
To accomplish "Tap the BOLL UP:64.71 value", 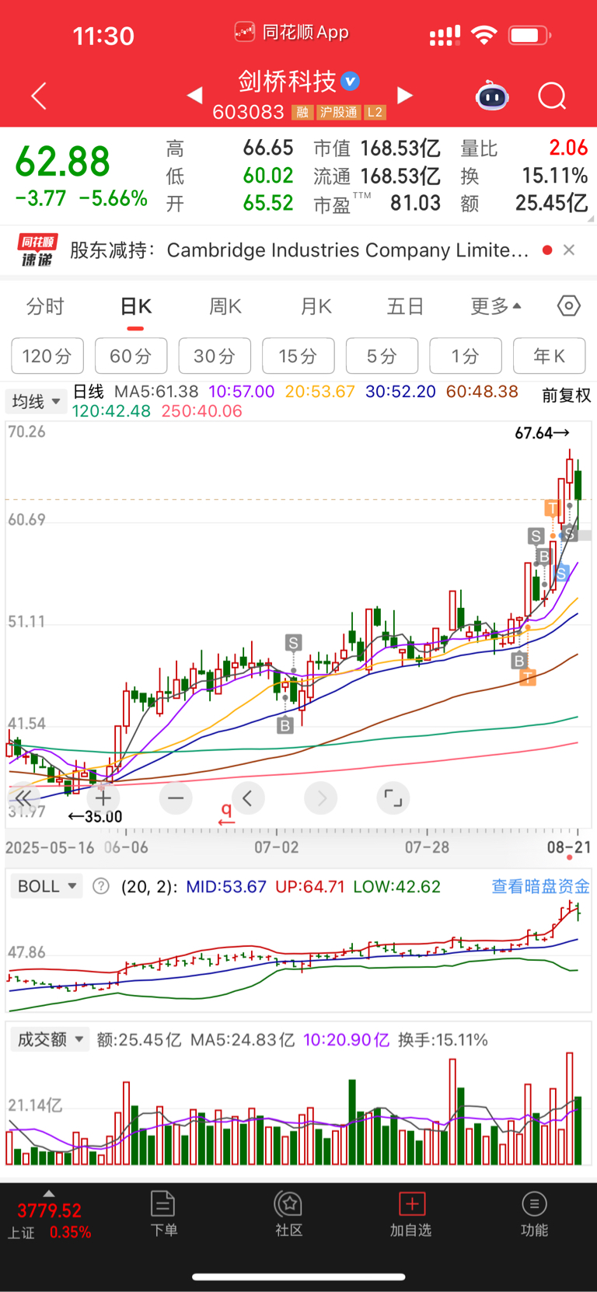I will [x=309, y=886].
